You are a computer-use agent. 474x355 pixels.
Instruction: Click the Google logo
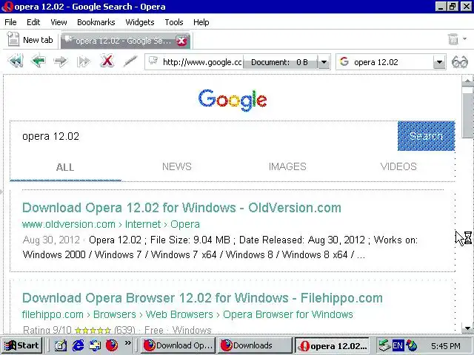tap(233, 100)
